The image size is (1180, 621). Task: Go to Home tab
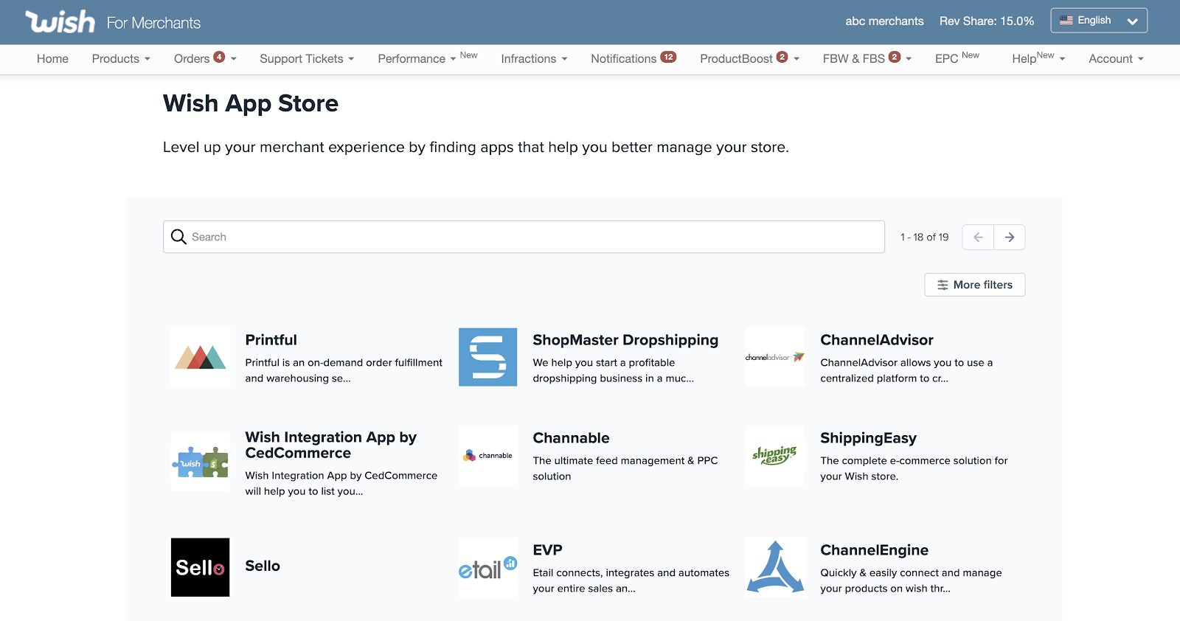point(52,59)
